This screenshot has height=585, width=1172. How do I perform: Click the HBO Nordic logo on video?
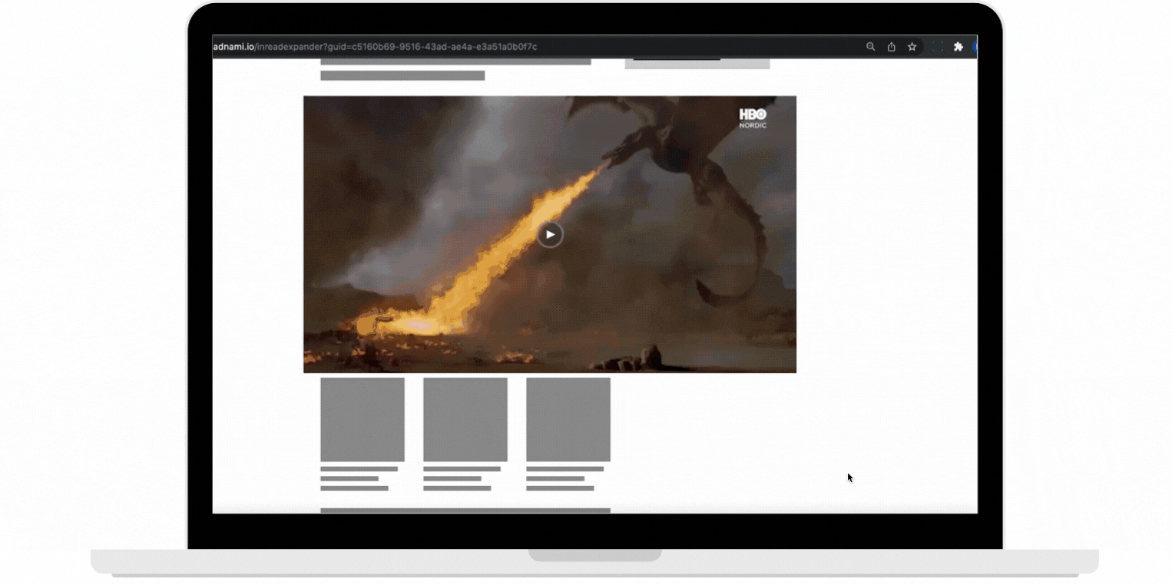coord(753,117)
